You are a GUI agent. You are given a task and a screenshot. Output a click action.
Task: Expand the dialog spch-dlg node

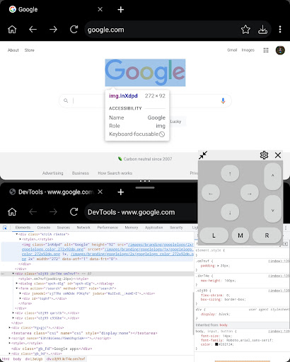click(17, 284)
